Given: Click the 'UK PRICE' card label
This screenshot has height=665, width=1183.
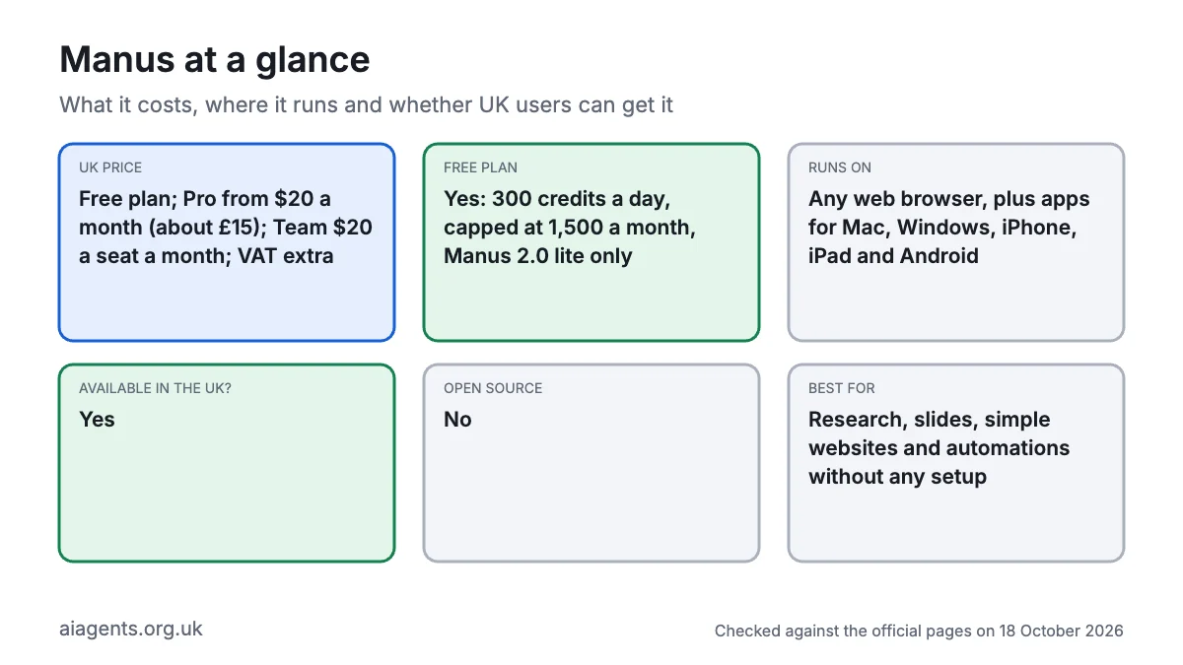Looking at the screenshot, I should [x=110, y=167].
